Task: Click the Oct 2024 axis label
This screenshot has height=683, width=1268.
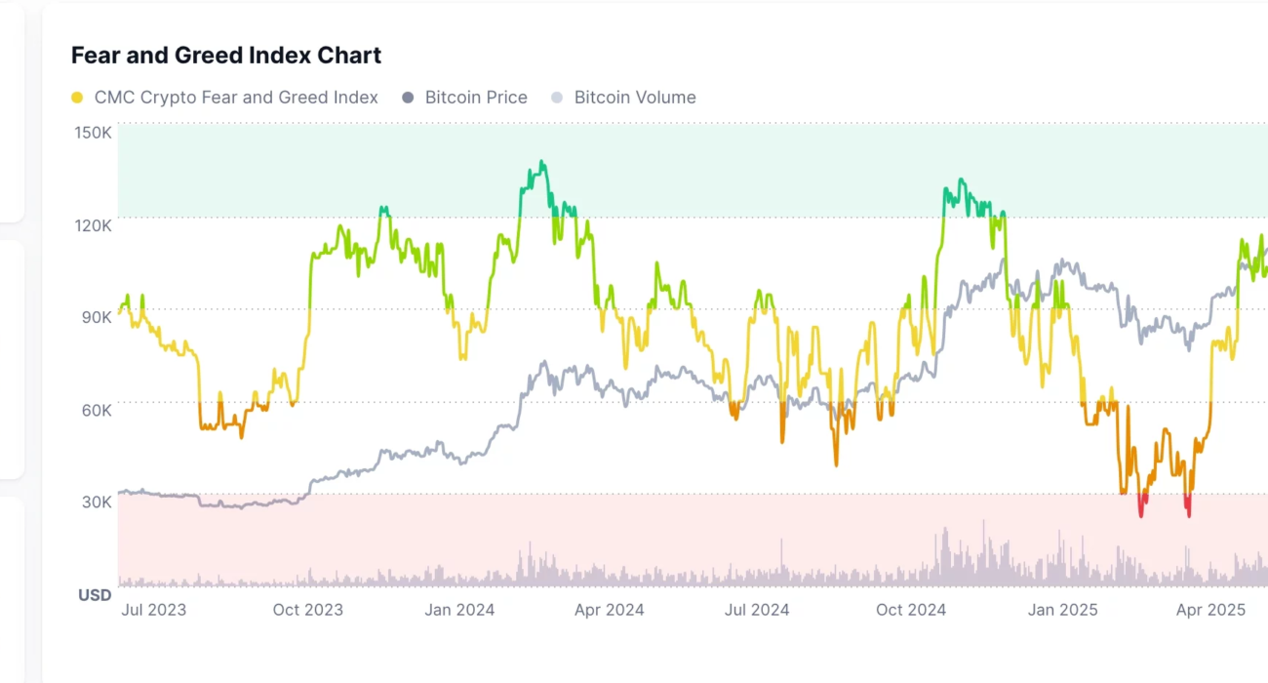Action: pos(911,611)
